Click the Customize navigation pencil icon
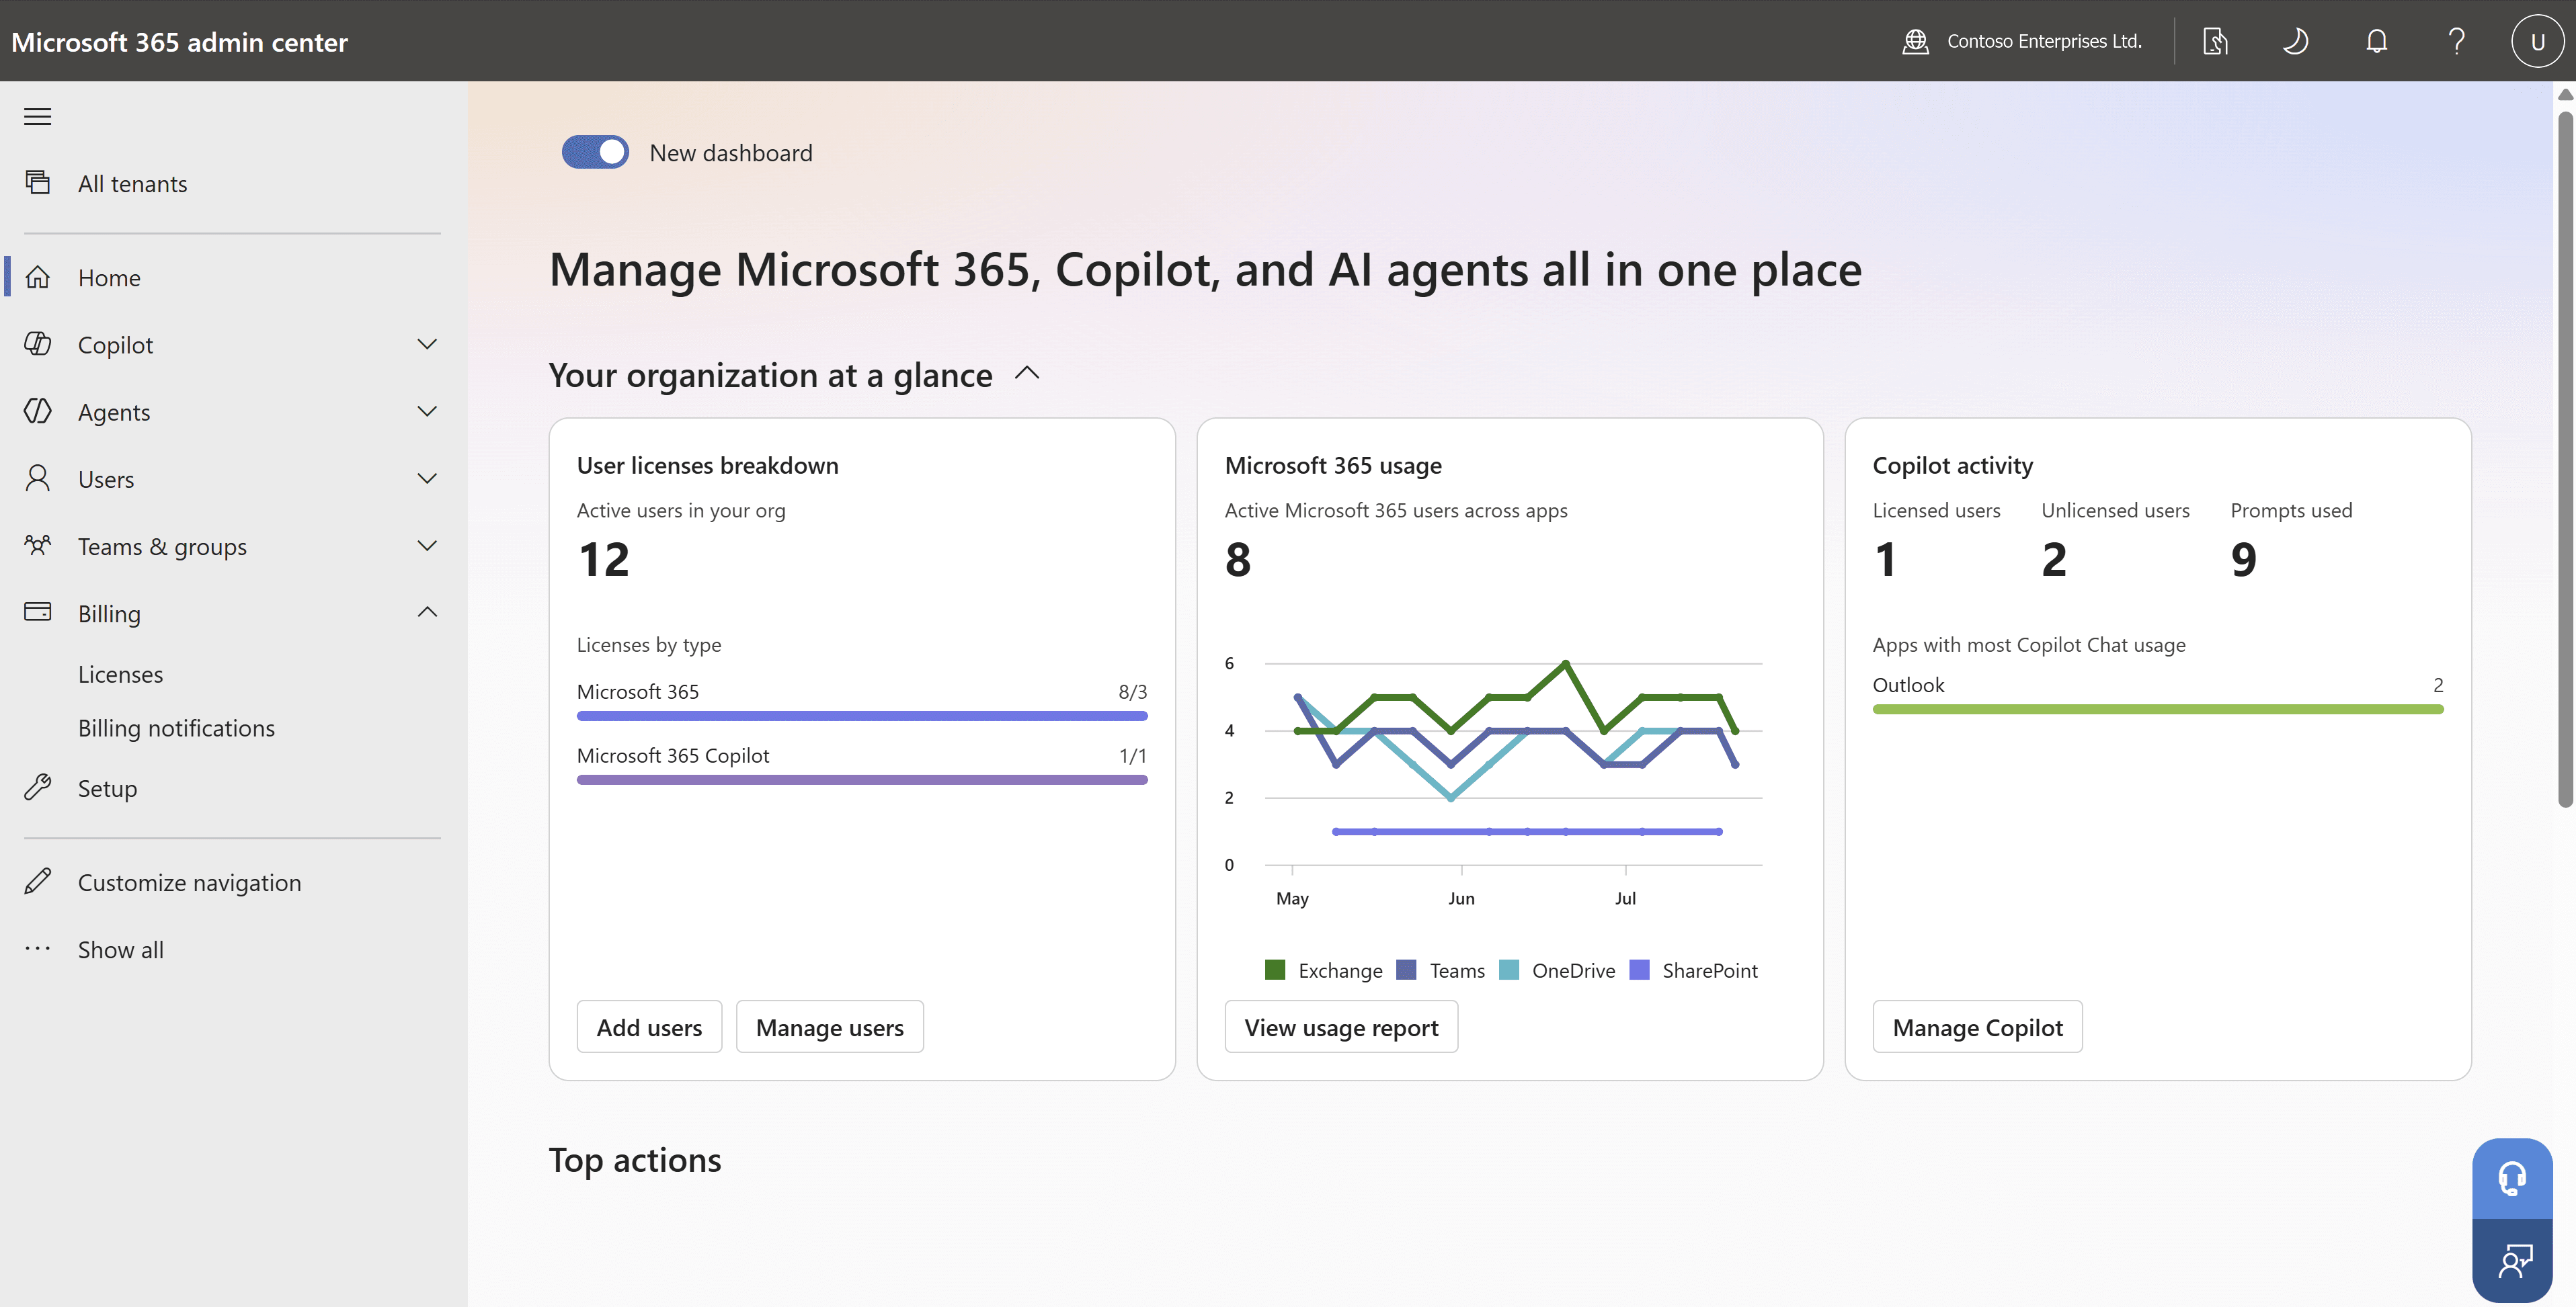Image resolution: width=2576 pixels, height=1307 pixels. click(x=38, y=881)
